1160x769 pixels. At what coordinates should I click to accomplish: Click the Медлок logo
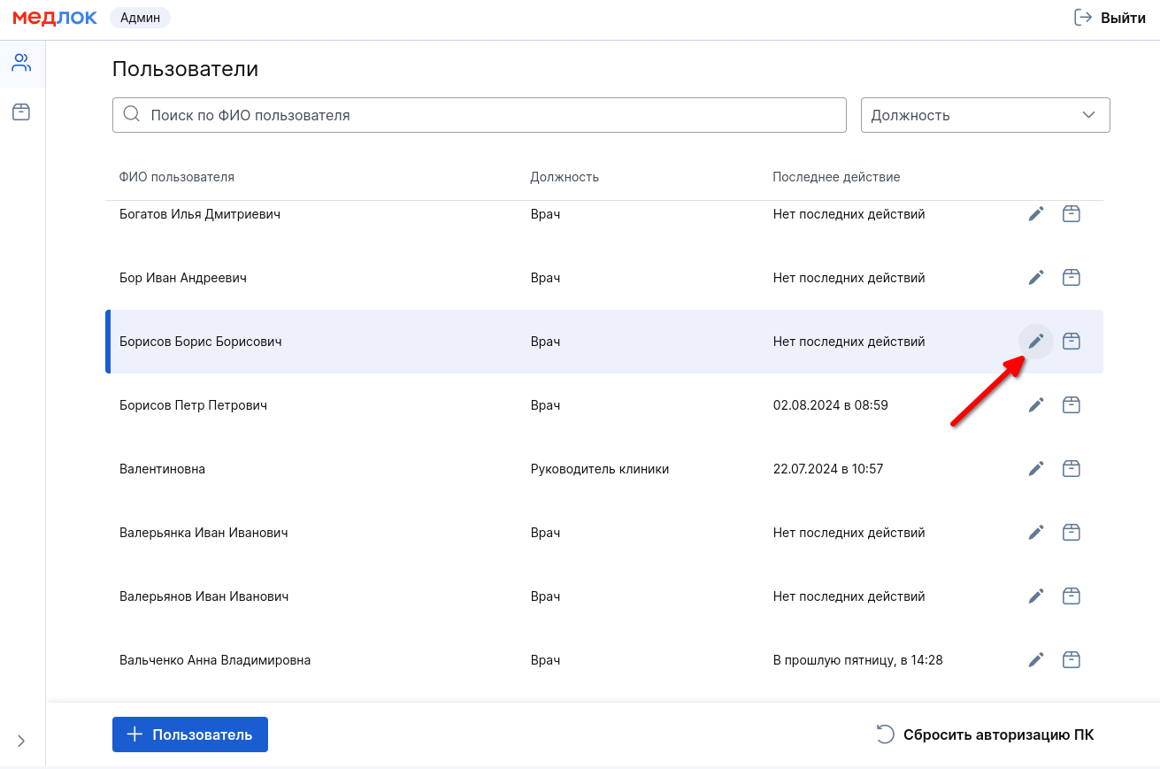click(55, 18)
